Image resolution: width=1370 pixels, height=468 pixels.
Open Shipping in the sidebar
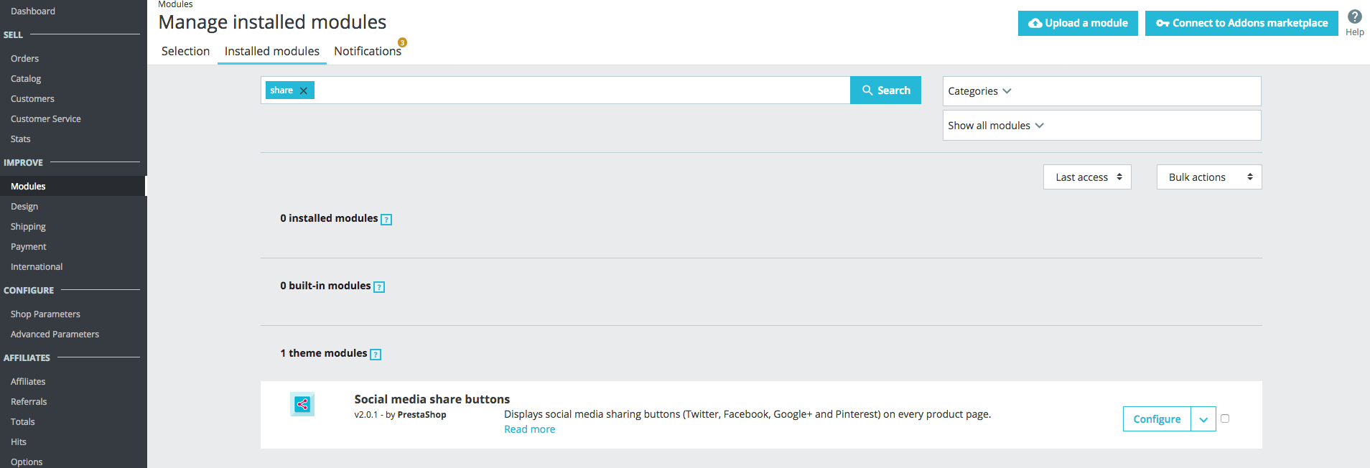(x=28, y=226)
